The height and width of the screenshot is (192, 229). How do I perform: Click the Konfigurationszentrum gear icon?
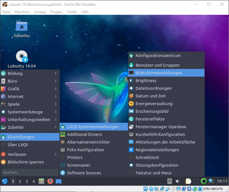point(131,56)
